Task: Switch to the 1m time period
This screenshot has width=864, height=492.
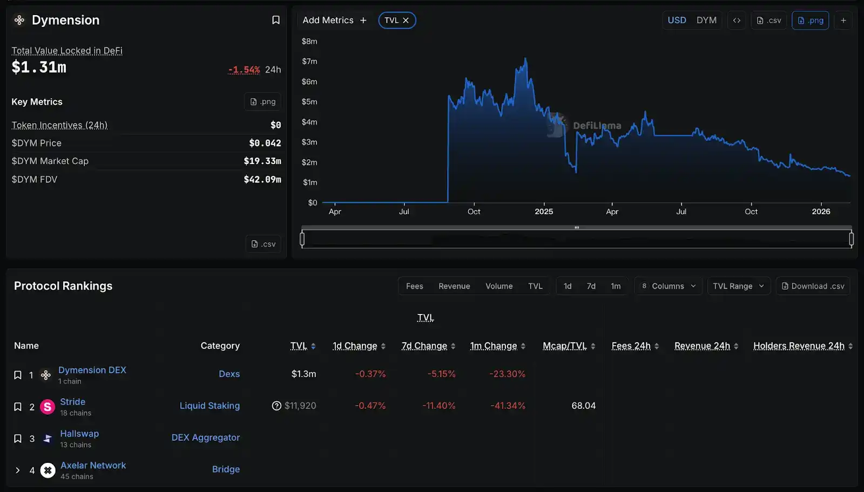Action: pyautogui.click(x=616, y=286)
